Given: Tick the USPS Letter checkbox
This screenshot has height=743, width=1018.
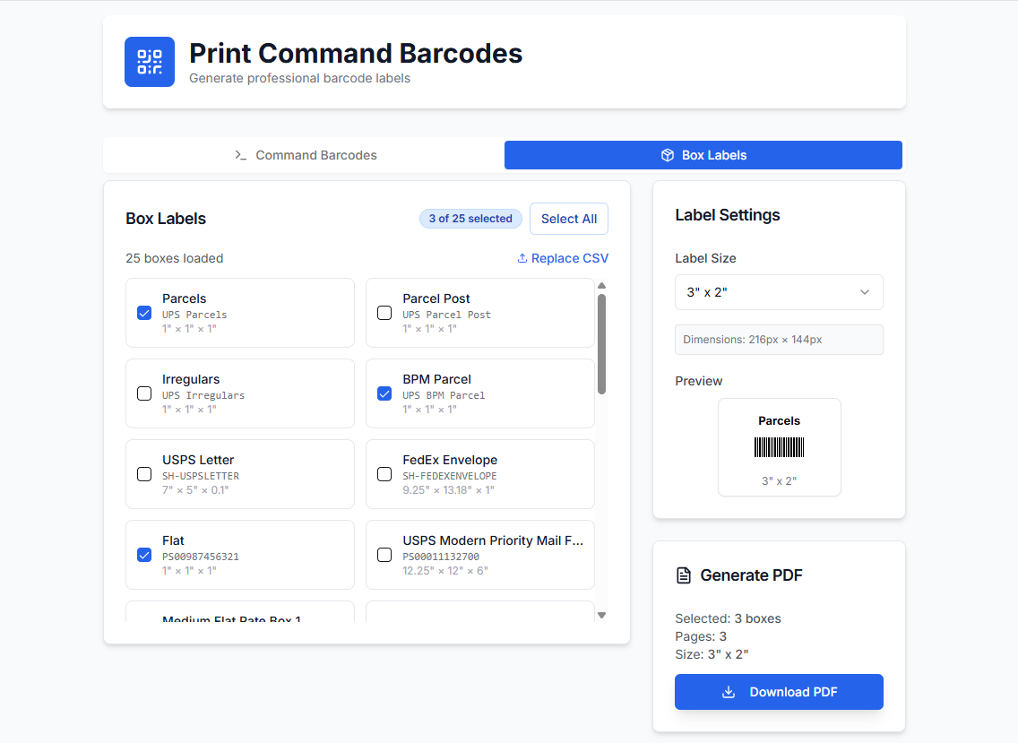Looking at the screenshot, I should [x=144, y=474].
